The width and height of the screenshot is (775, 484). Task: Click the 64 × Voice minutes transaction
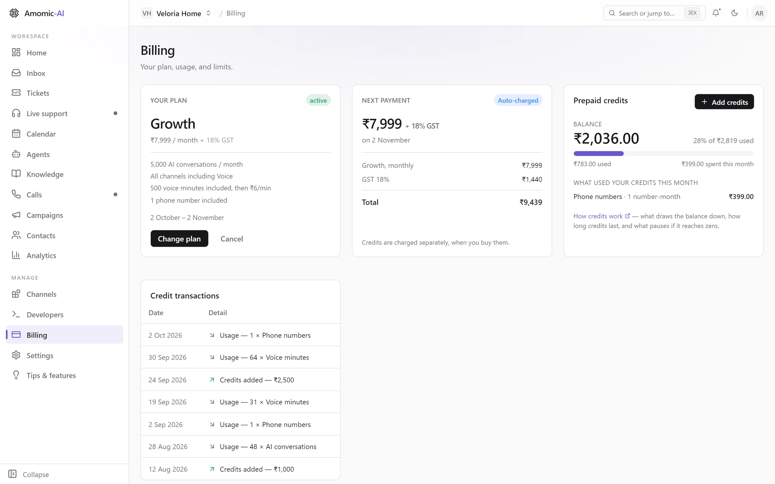(240, 357)
